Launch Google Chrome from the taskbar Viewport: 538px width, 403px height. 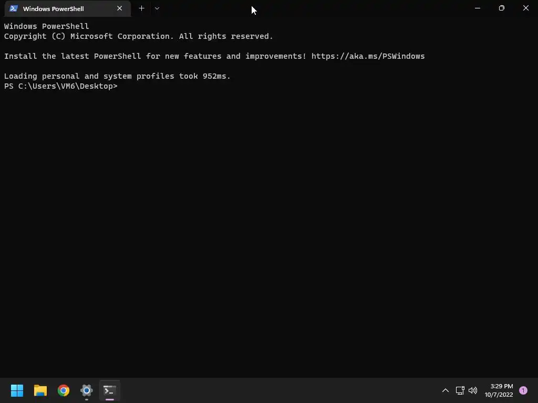point(64,390)
